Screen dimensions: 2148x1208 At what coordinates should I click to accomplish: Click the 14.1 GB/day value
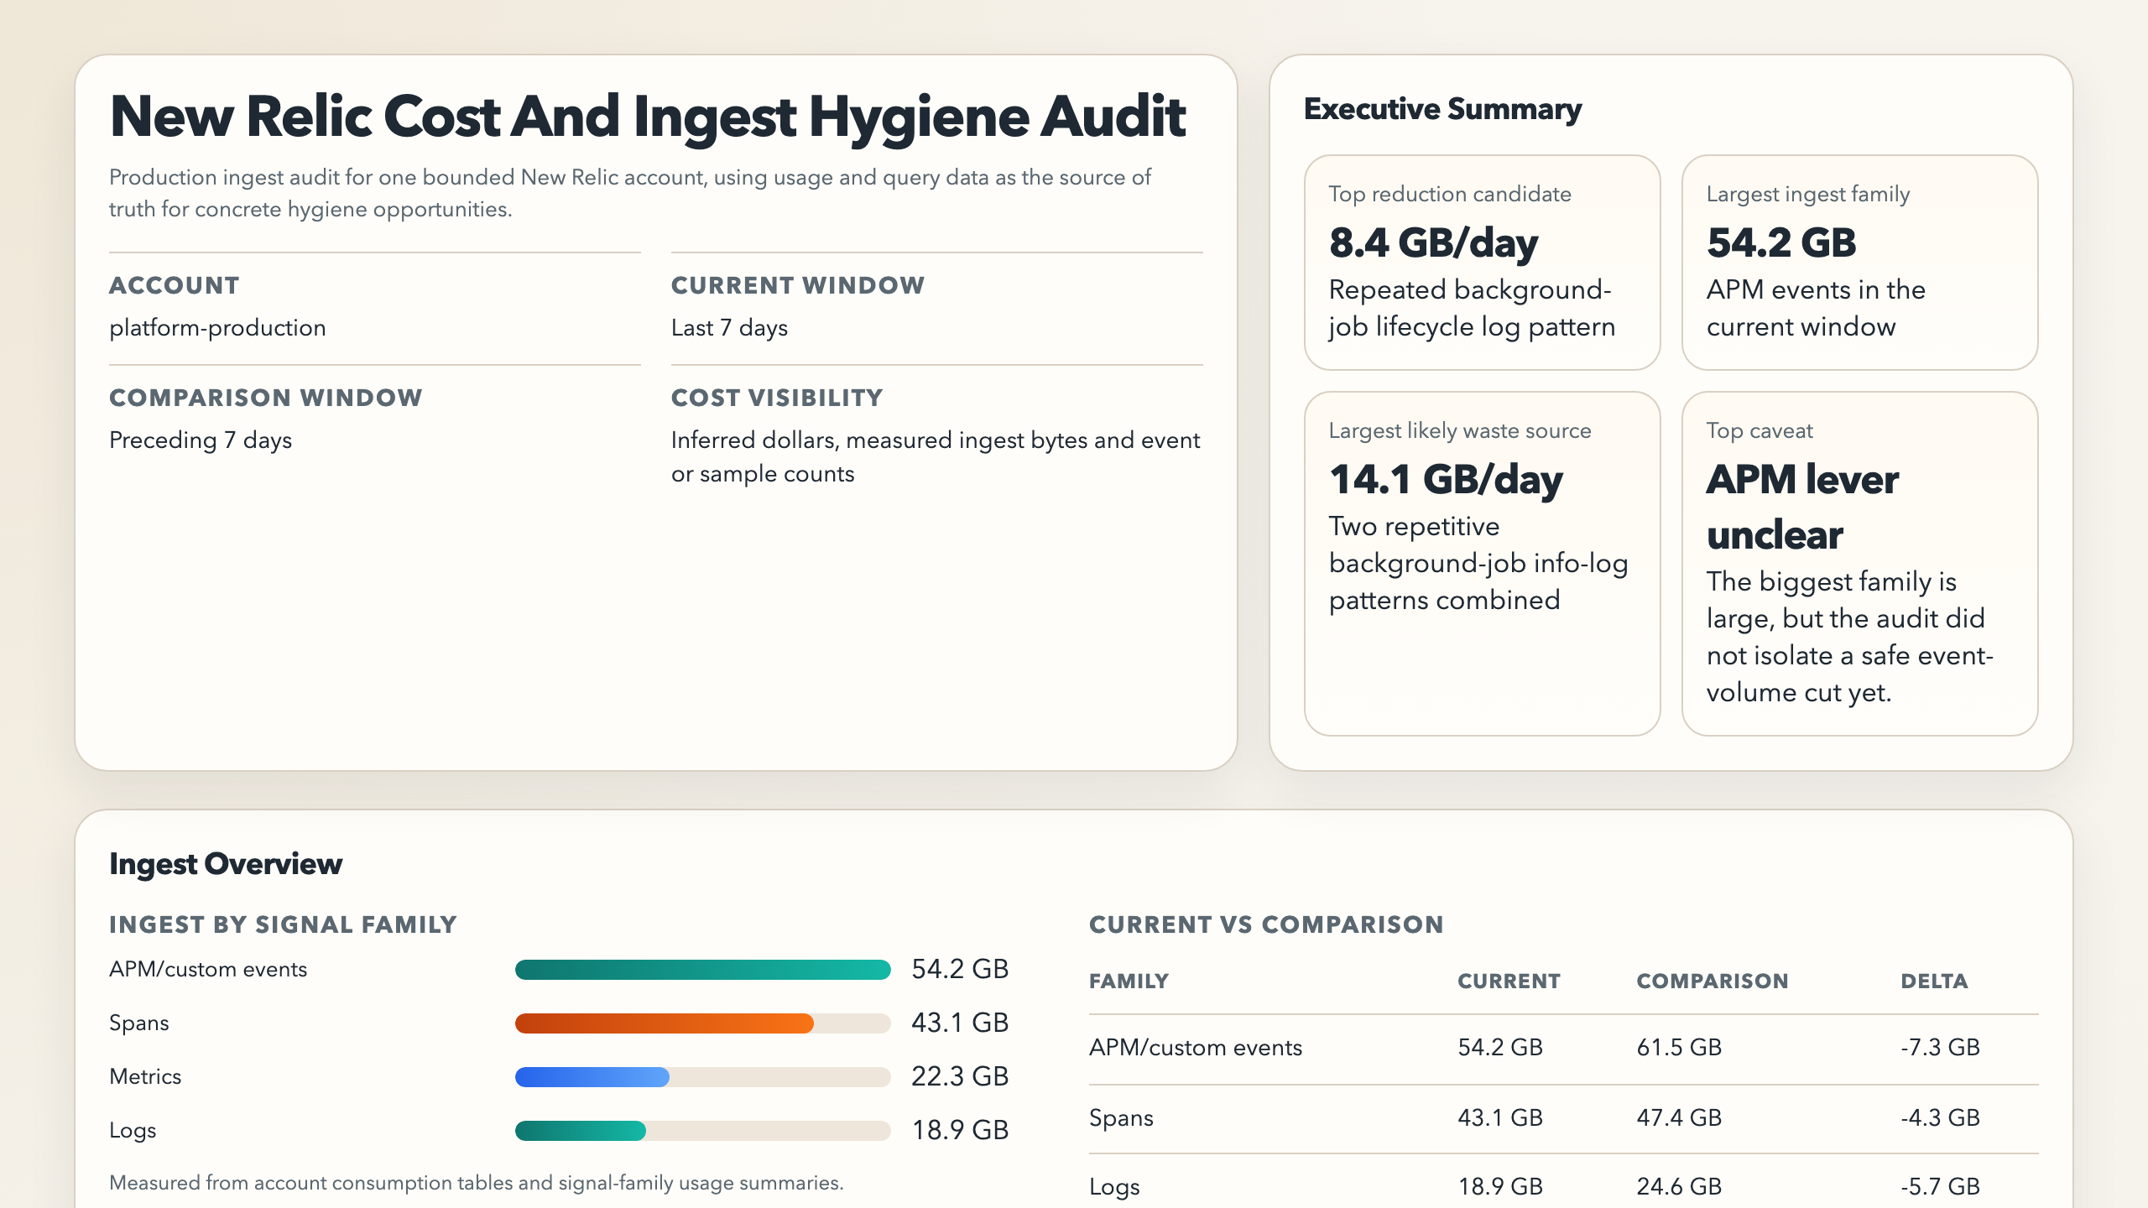point(1446,479)
